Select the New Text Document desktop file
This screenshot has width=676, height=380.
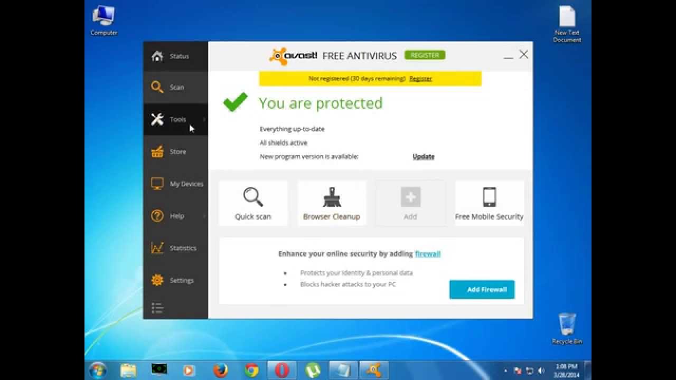[x=567, y=24]
